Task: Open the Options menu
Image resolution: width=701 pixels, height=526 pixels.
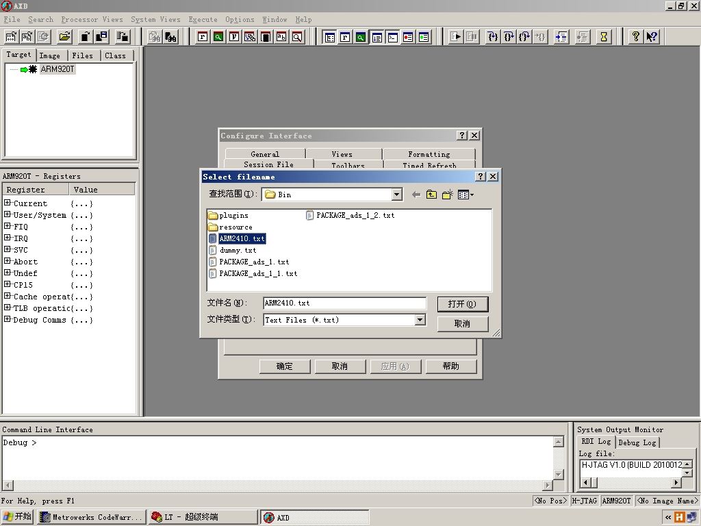Action: [x=240, y=19]
